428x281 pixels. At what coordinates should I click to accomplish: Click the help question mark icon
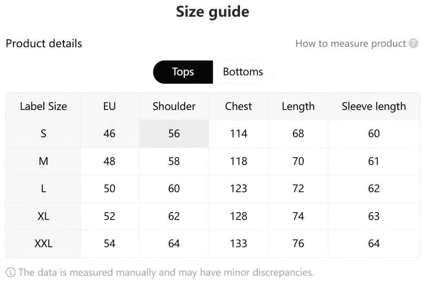tap(413, 44)
